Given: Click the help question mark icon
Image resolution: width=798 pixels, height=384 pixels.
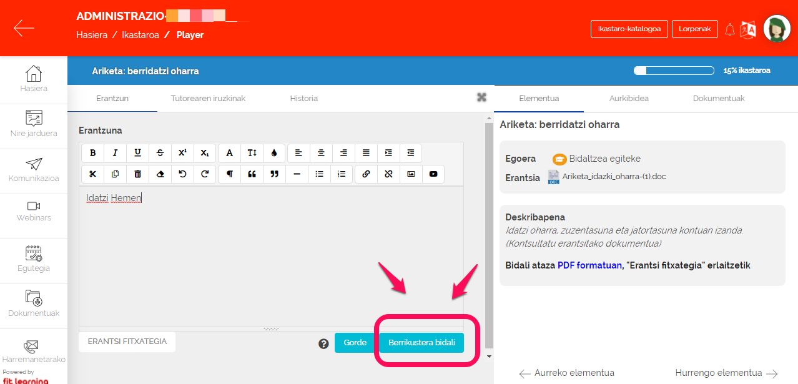Looking at the screenshot, I should [323, 343].
